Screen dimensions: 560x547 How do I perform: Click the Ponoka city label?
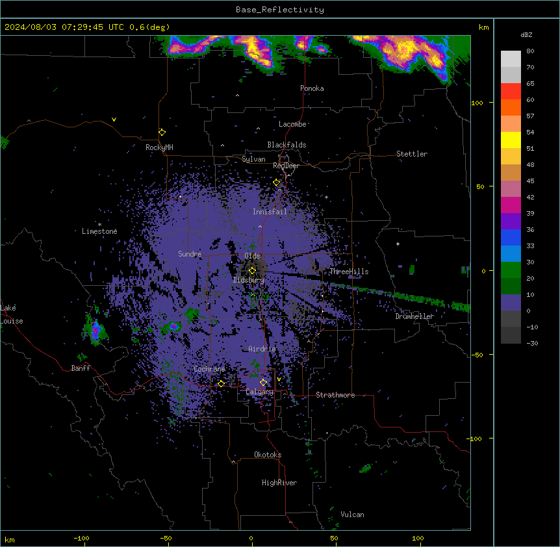312,88
